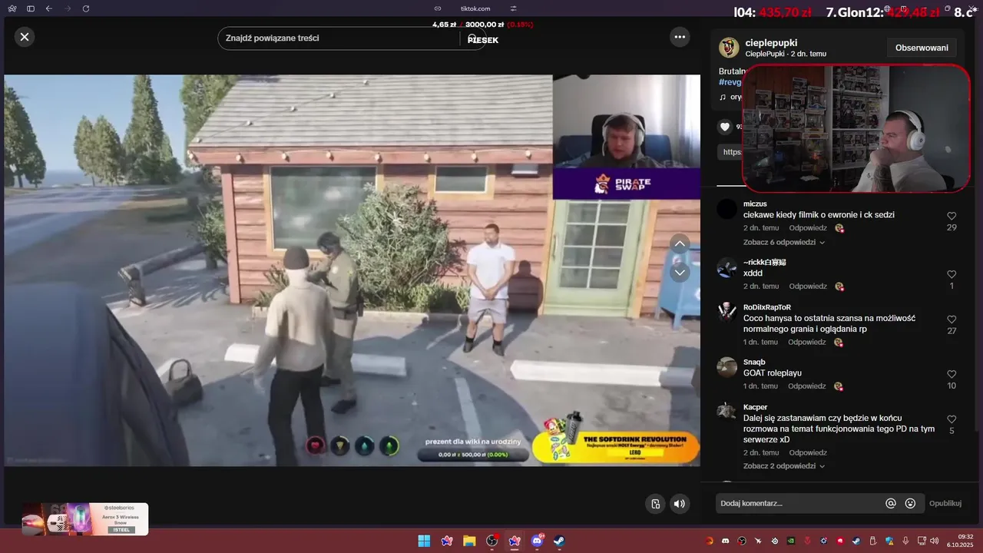This screenshot has height=553, width=983.
Task: Open ~rickk's commenter avatar
Action: (x=726, y=267)
